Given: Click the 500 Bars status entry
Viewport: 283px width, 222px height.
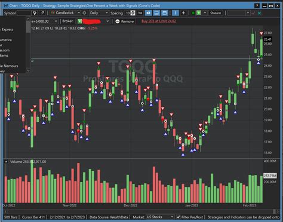Looking at the screenshot, I should coord(11,217).
